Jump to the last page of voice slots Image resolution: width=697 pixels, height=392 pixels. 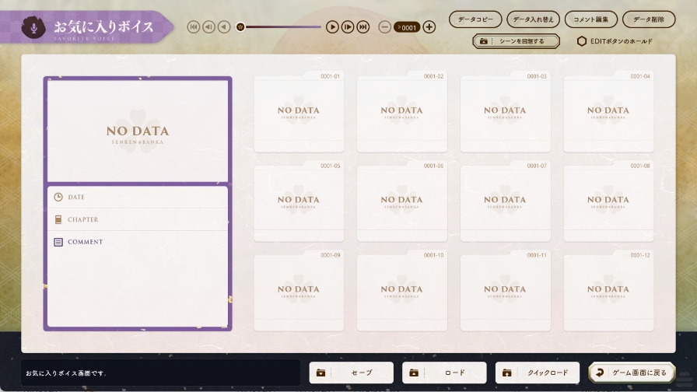[x=363, y=27]
